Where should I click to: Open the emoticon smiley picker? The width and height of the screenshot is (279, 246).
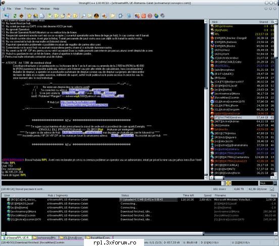tap(228, 183)
